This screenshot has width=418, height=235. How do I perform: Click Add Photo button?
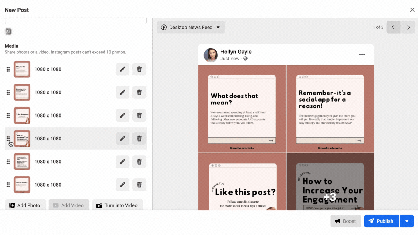(x=25, y=205)
